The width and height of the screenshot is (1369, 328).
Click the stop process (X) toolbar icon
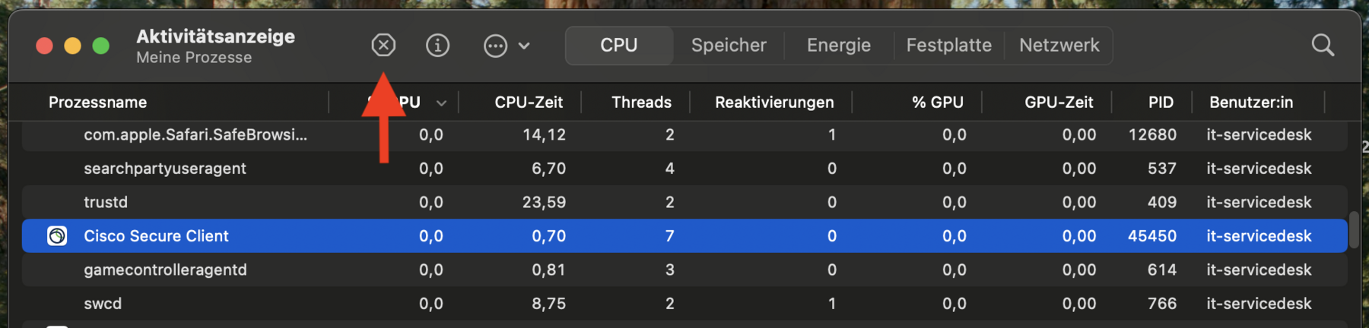click(x=383, y=46)
